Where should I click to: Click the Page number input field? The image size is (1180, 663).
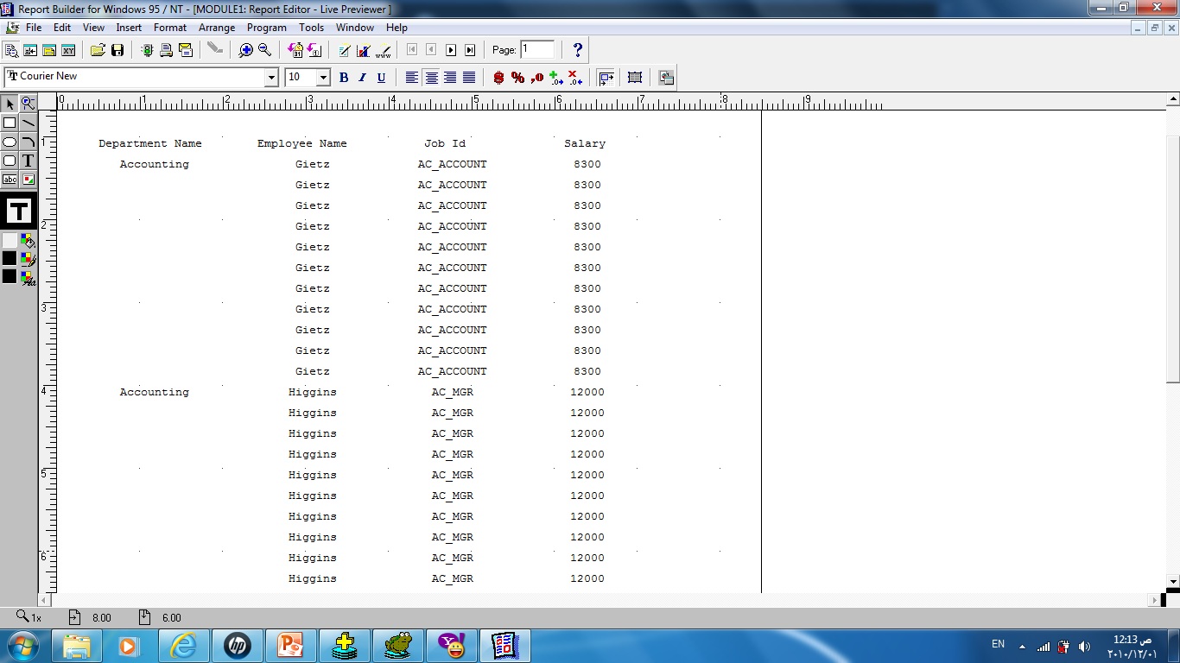pyautogui.click(x=536, y=49)
